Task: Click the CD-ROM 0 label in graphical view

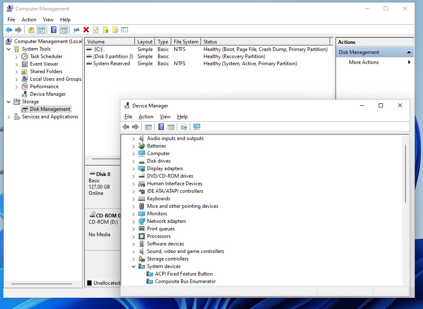Action: point(108,216)
